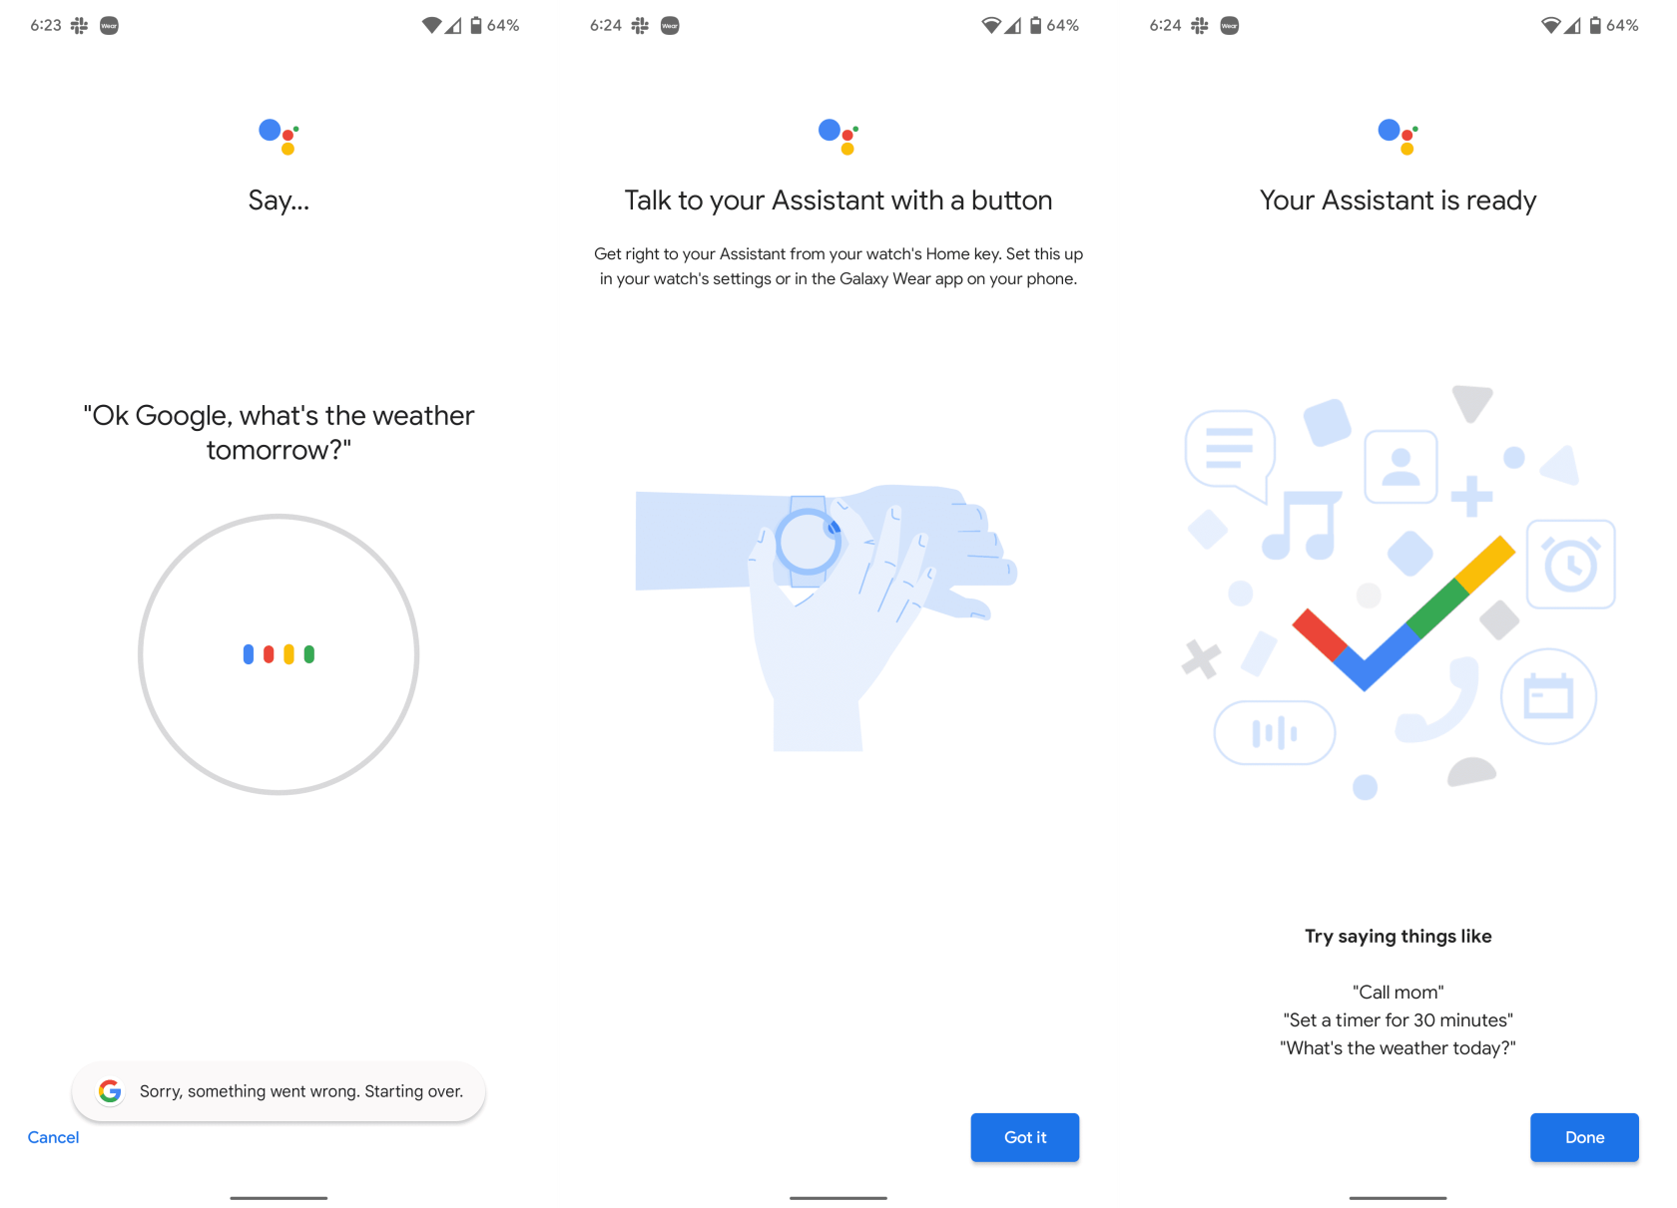Tap the contact person card icon
This screenshot has height=1208, width=1677.
point(1400,467)
